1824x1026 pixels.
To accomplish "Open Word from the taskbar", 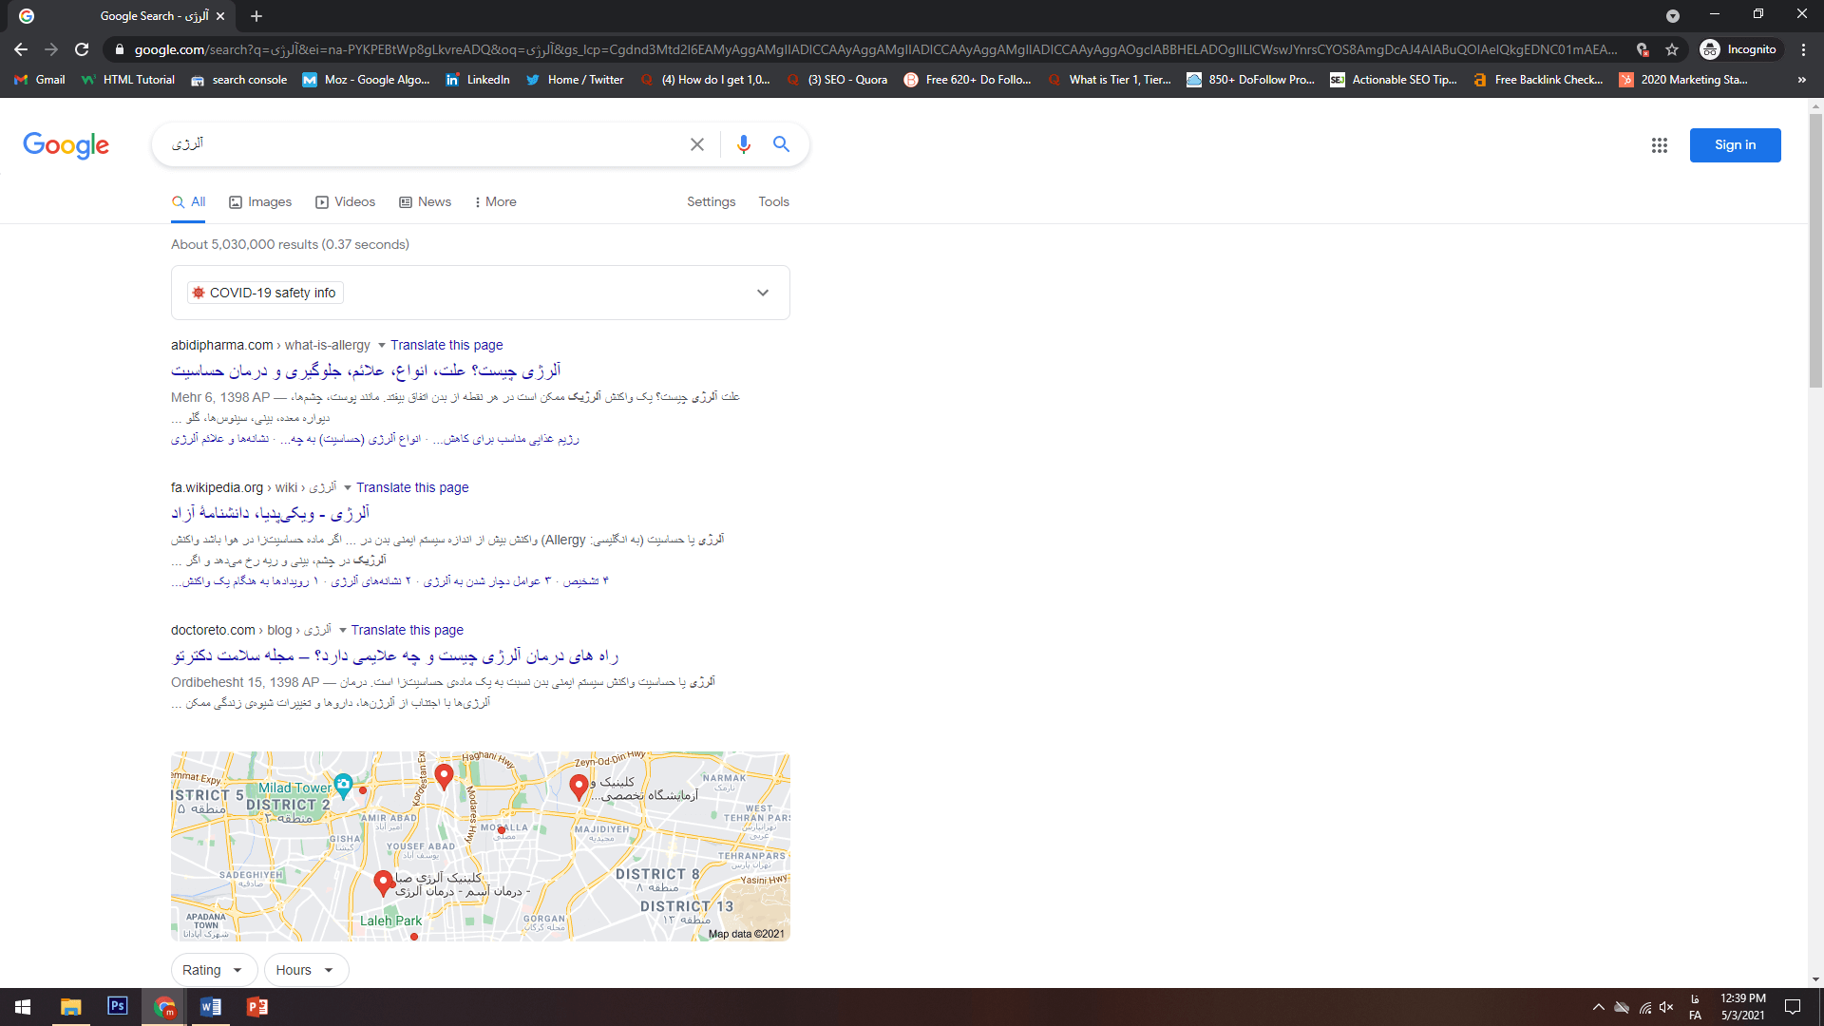I will [211, 1007].
